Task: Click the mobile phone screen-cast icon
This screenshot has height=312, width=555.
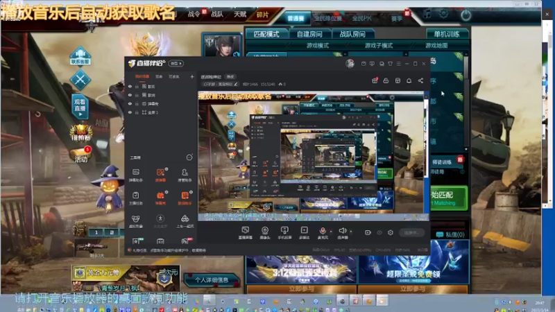Action: coord(284,230)
